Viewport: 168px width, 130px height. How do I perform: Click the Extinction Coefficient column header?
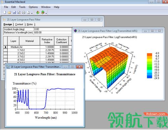pyautogui.click(x=61, y=41)
